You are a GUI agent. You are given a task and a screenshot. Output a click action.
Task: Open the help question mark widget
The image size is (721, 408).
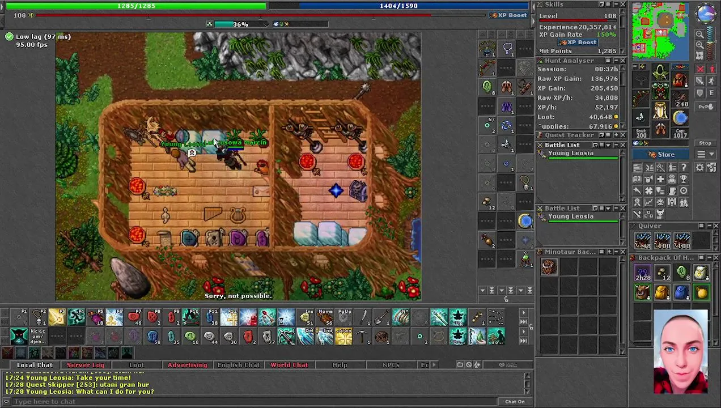pyautogui.click(x=684, y=167)
